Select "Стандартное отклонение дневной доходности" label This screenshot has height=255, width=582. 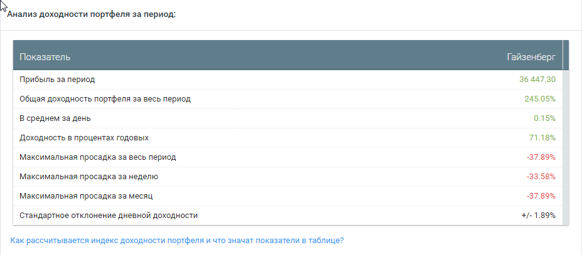point(109,215)
